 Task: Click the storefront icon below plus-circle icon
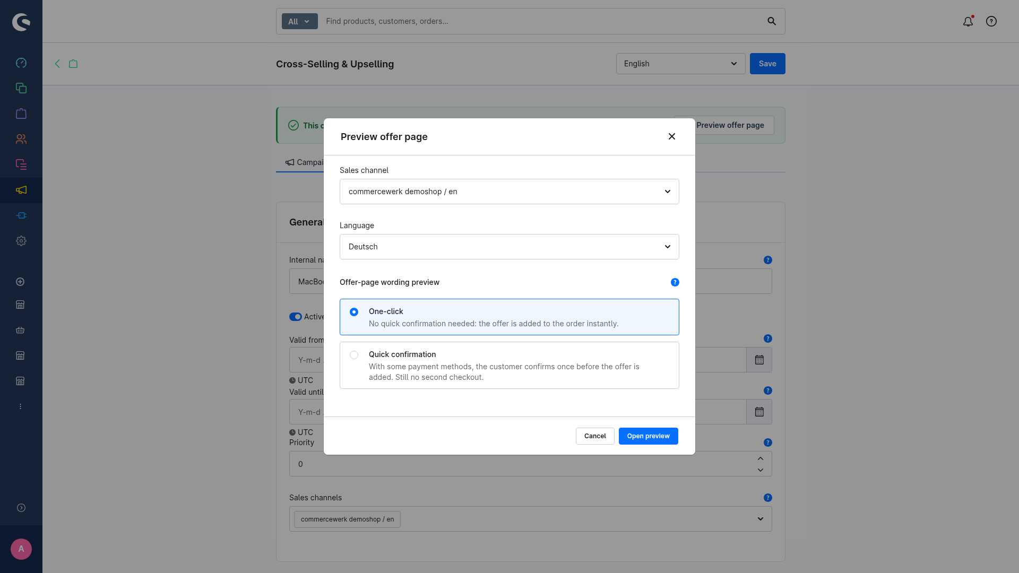(20, 305)
